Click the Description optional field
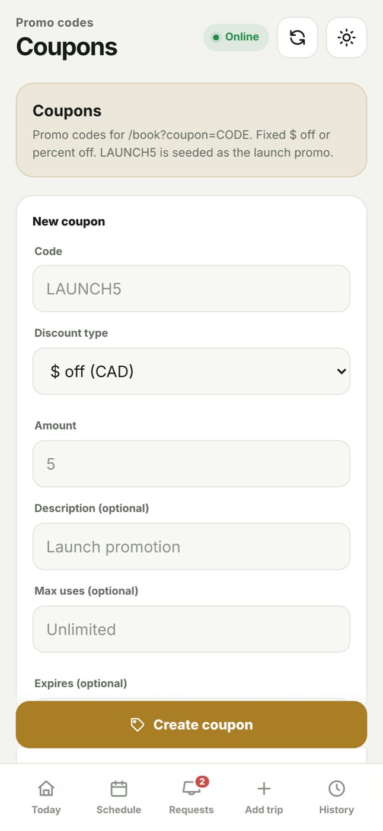 191,546
